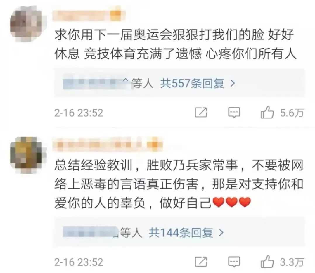This screenshot has height=273, width=315.
Task: Select the second comment text about 胜败乃兵家常事
Action: 179,184
